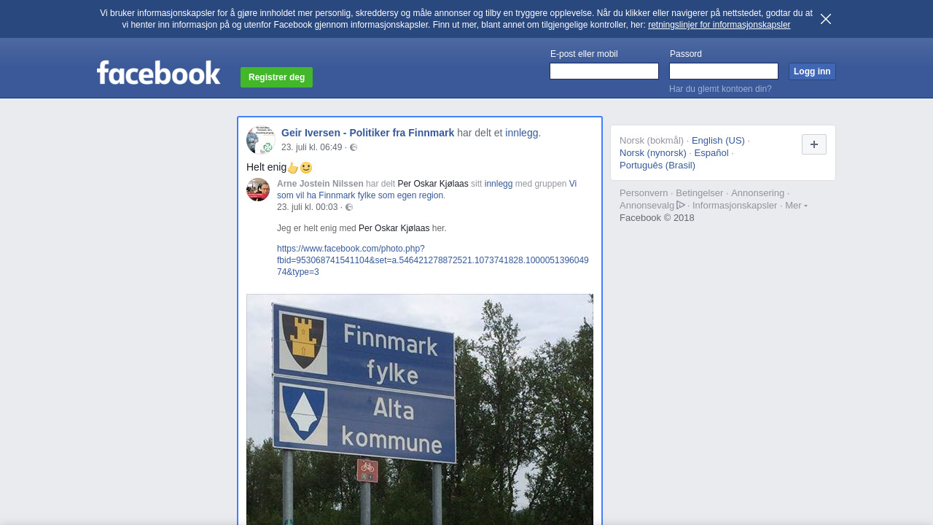The image size is (933, 525).
Task: Expand the Mer footer dropdown
Action: coord(796,206)
